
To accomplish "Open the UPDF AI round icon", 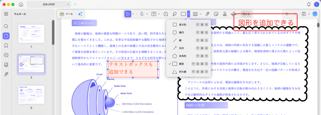I will (x=315, y=14).
